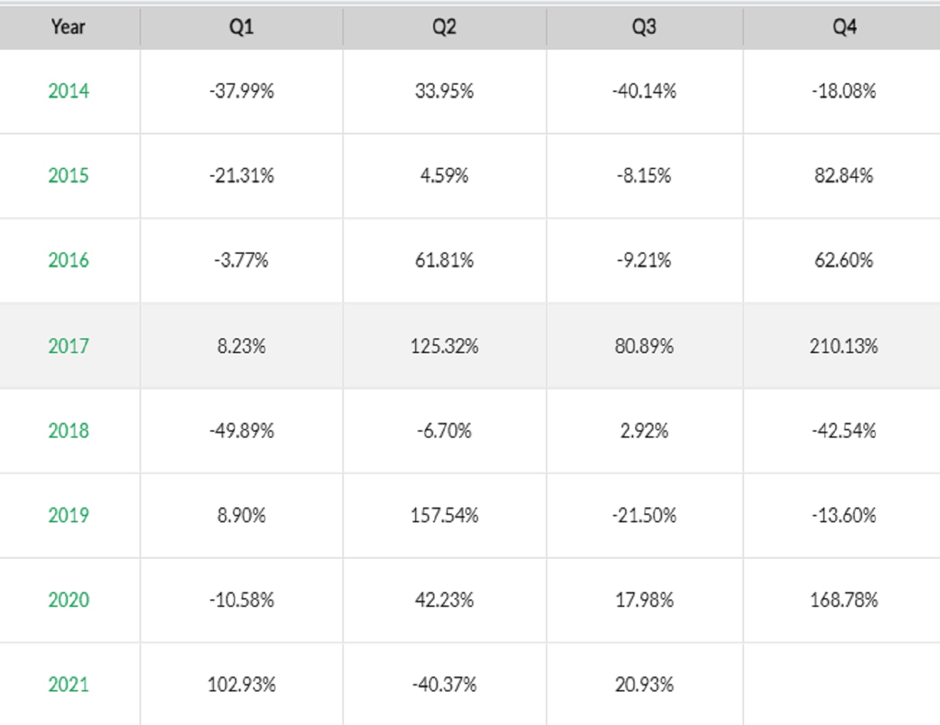940x725 pixels.
Task: Select the Q4 column header
Action: (844, 27)
